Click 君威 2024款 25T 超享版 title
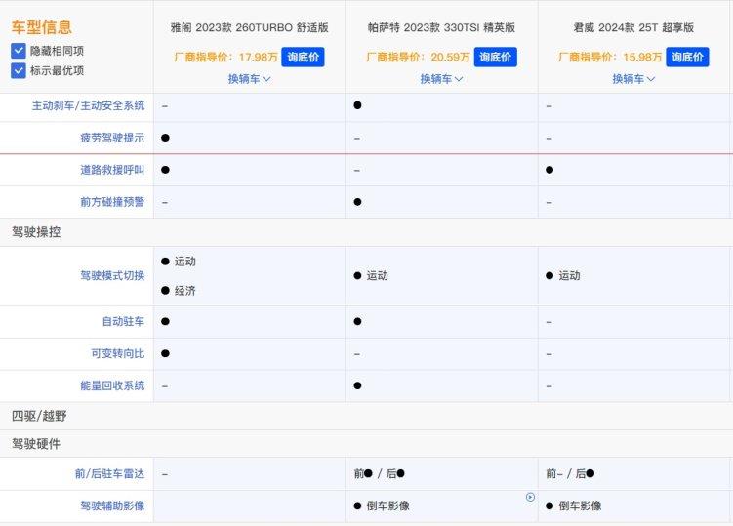Viewport: 733px width, 526px height. [x=633, y=27]
